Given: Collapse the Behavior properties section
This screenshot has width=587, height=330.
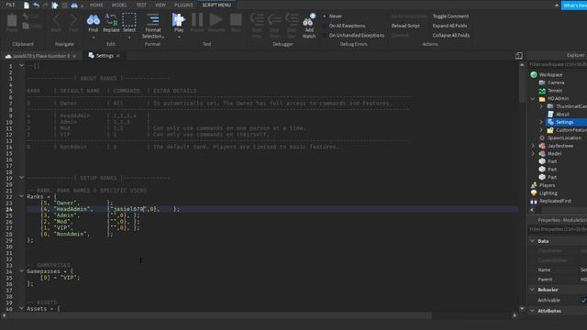Looking at the screenshot, I should [532, 290].
